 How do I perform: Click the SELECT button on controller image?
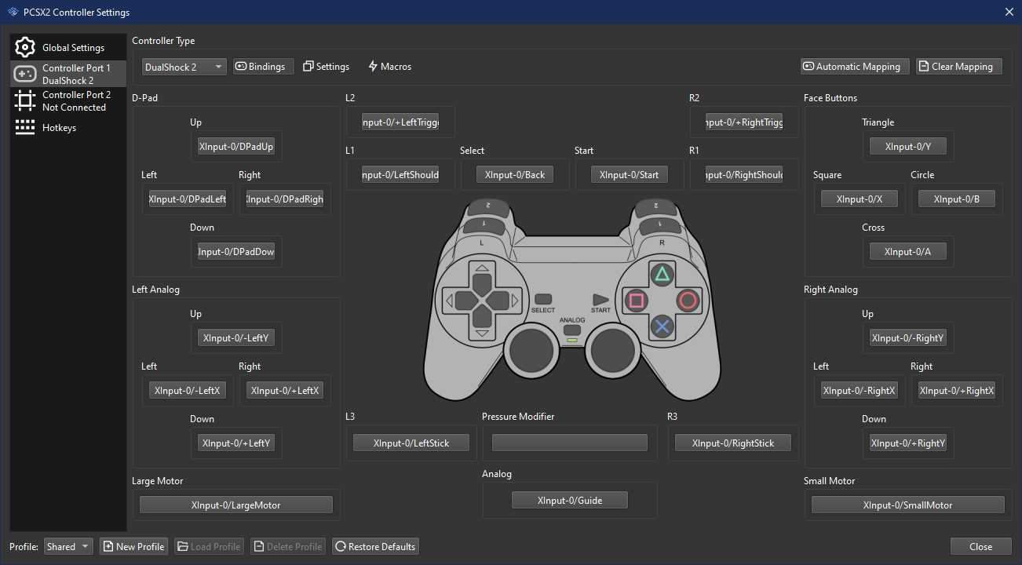[x=543, y=300]
